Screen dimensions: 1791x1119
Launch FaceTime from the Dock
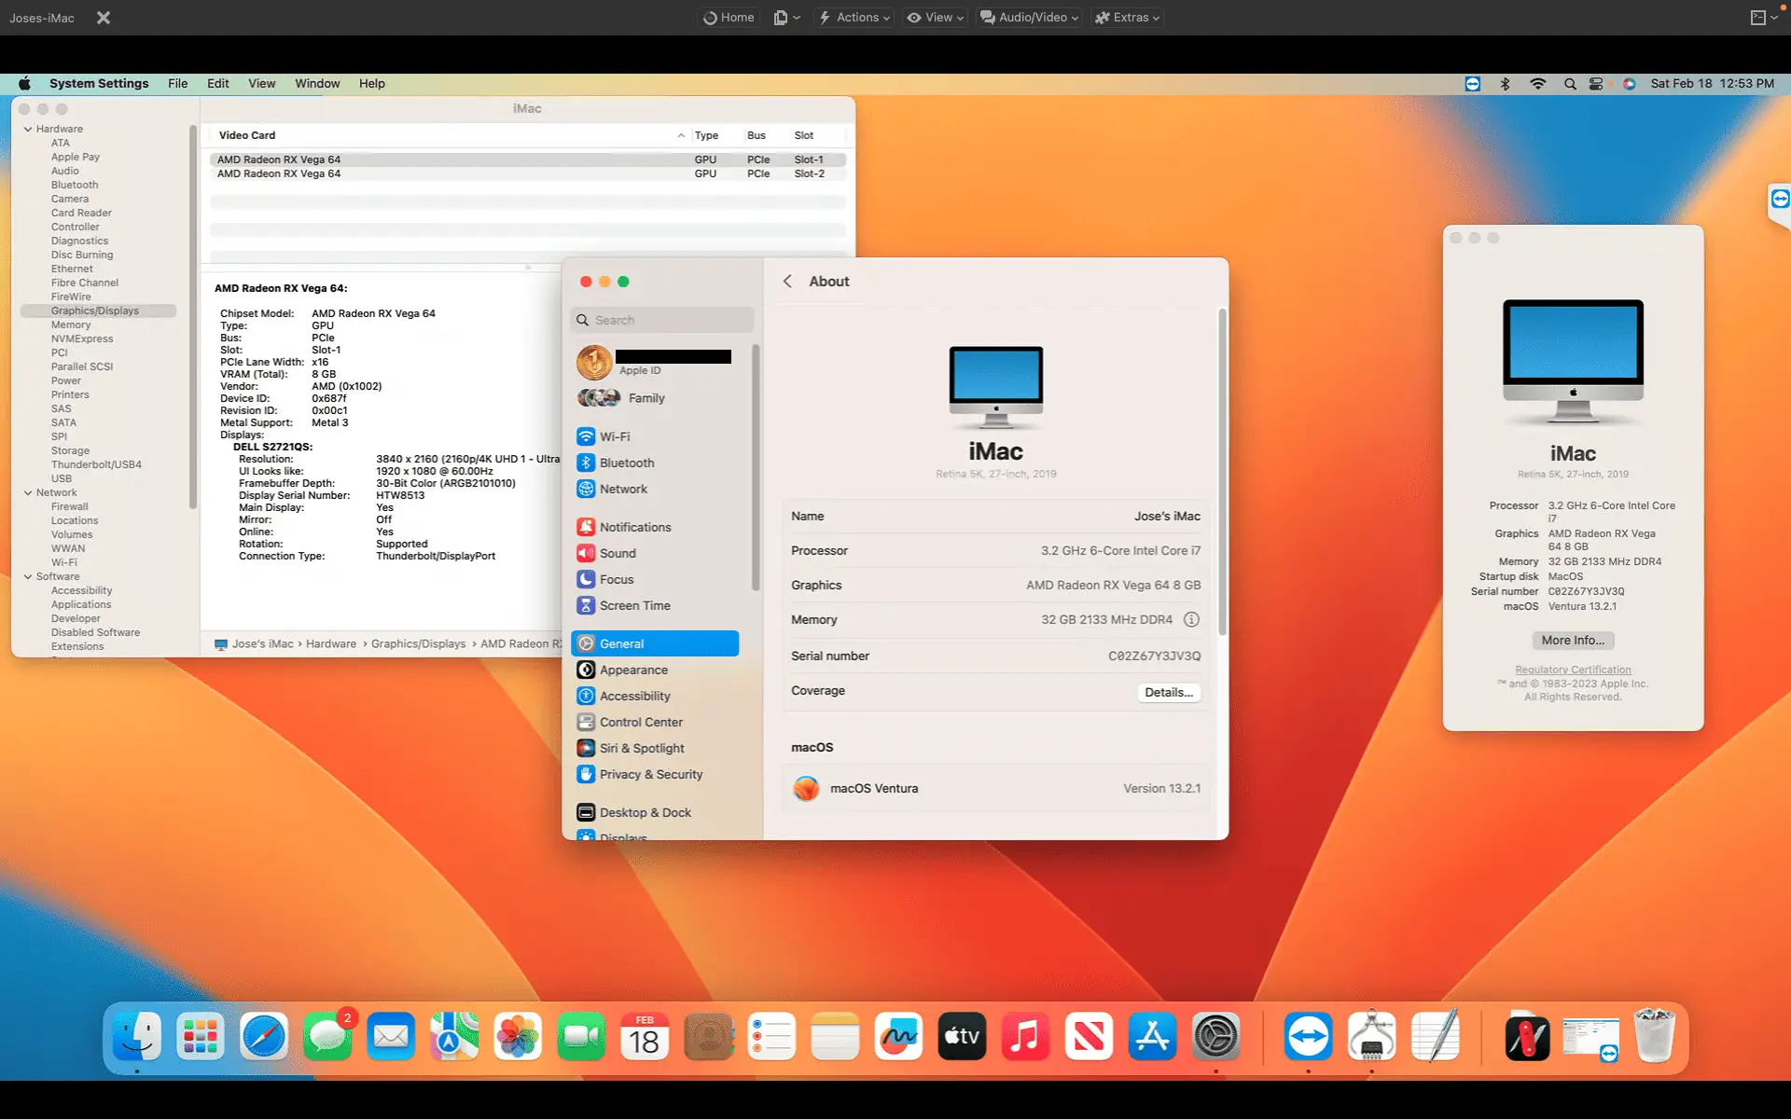tap(581, 1036)
